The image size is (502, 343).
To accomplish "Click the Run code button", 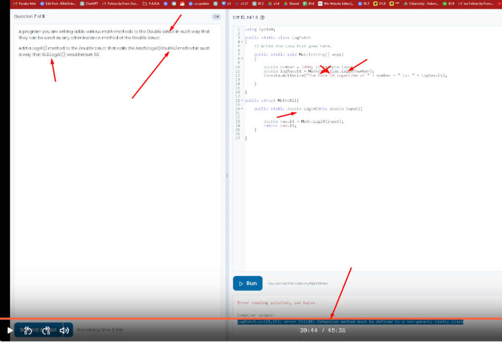I will click(247, 284).
